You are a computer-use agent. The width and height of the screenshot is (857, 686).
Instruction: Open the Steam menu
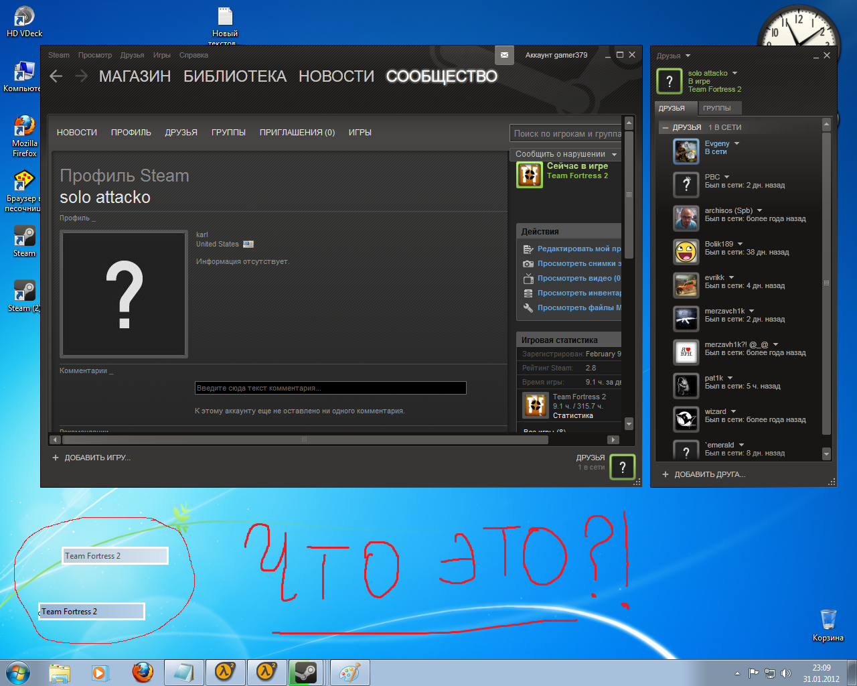coord(59,55)
